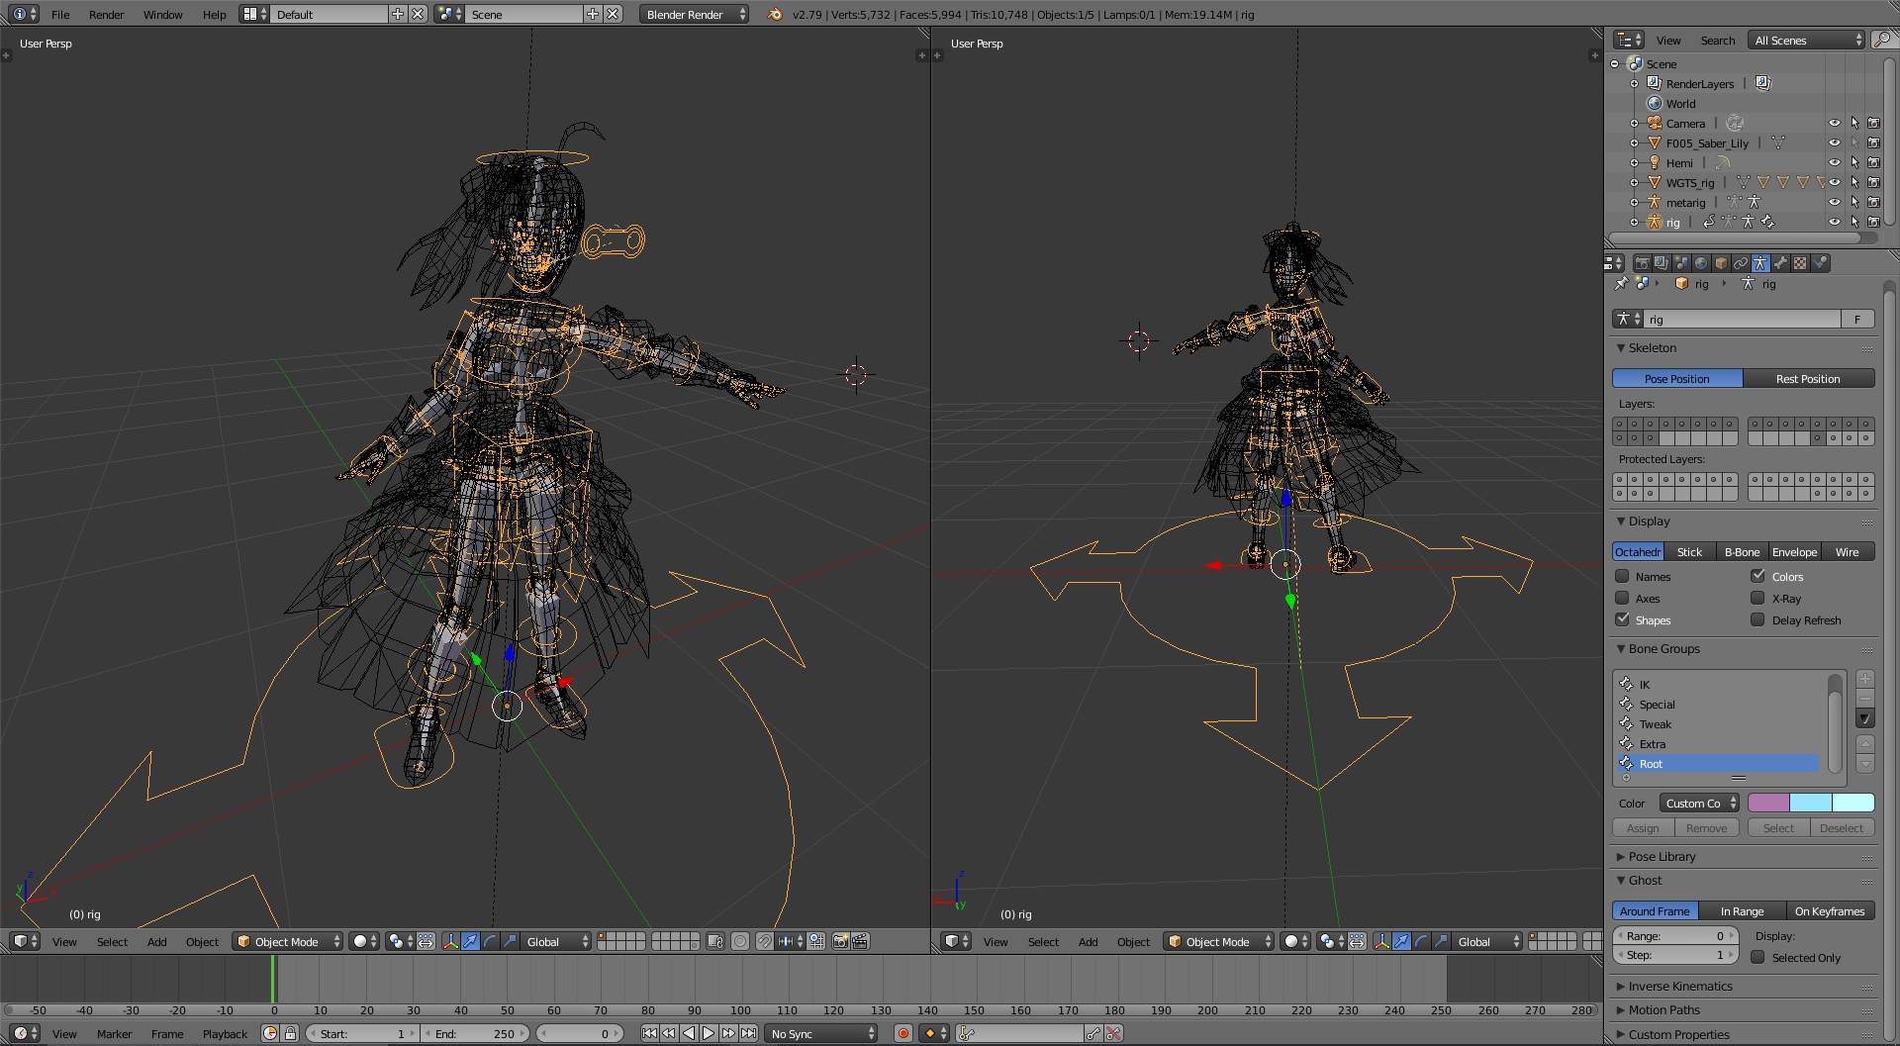
Task: Enable translate manipulator in left viewport header
Action: (x=471, y=941)
